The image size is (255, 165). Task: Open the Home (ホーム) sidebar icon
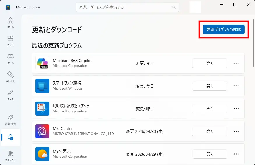[x=10, y=23]
